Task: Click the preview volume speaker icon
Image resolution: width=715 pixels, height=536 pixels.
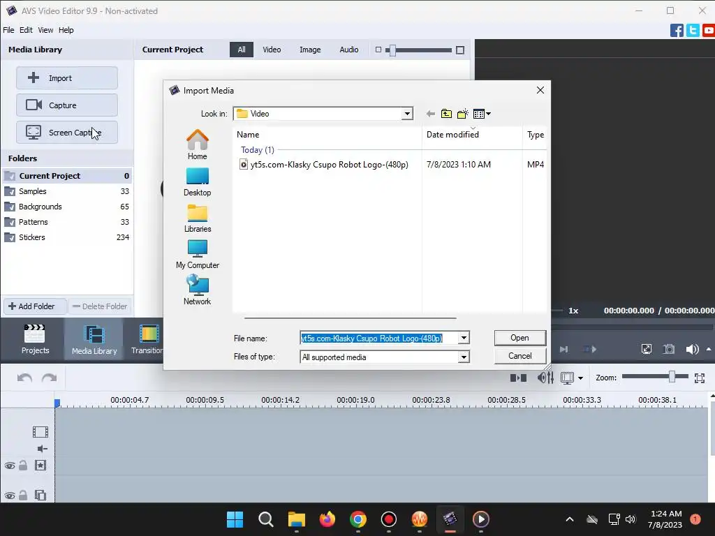Action: [692, 349]
